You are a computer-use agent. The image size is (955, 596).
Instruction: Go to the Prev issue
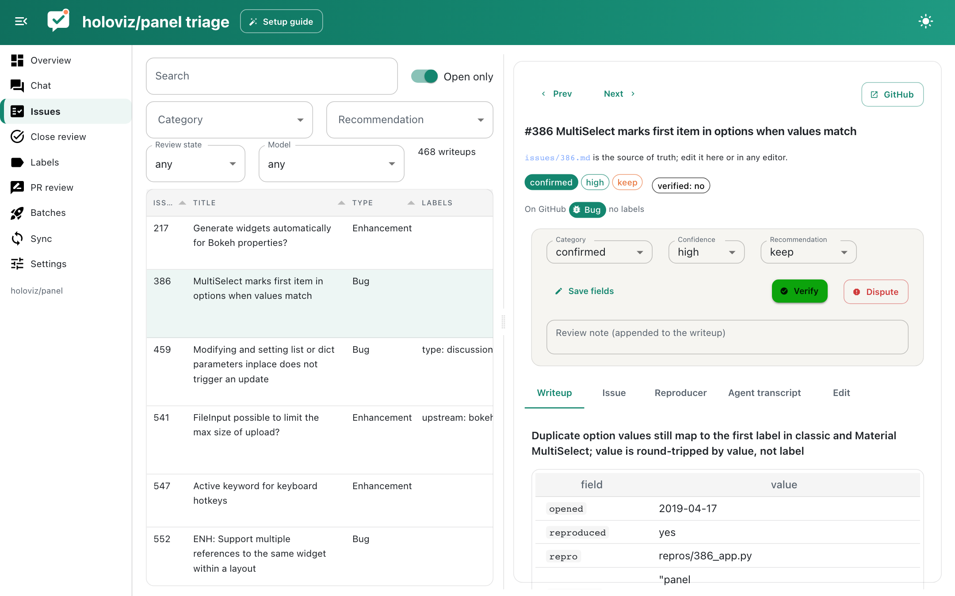[557, 94]
